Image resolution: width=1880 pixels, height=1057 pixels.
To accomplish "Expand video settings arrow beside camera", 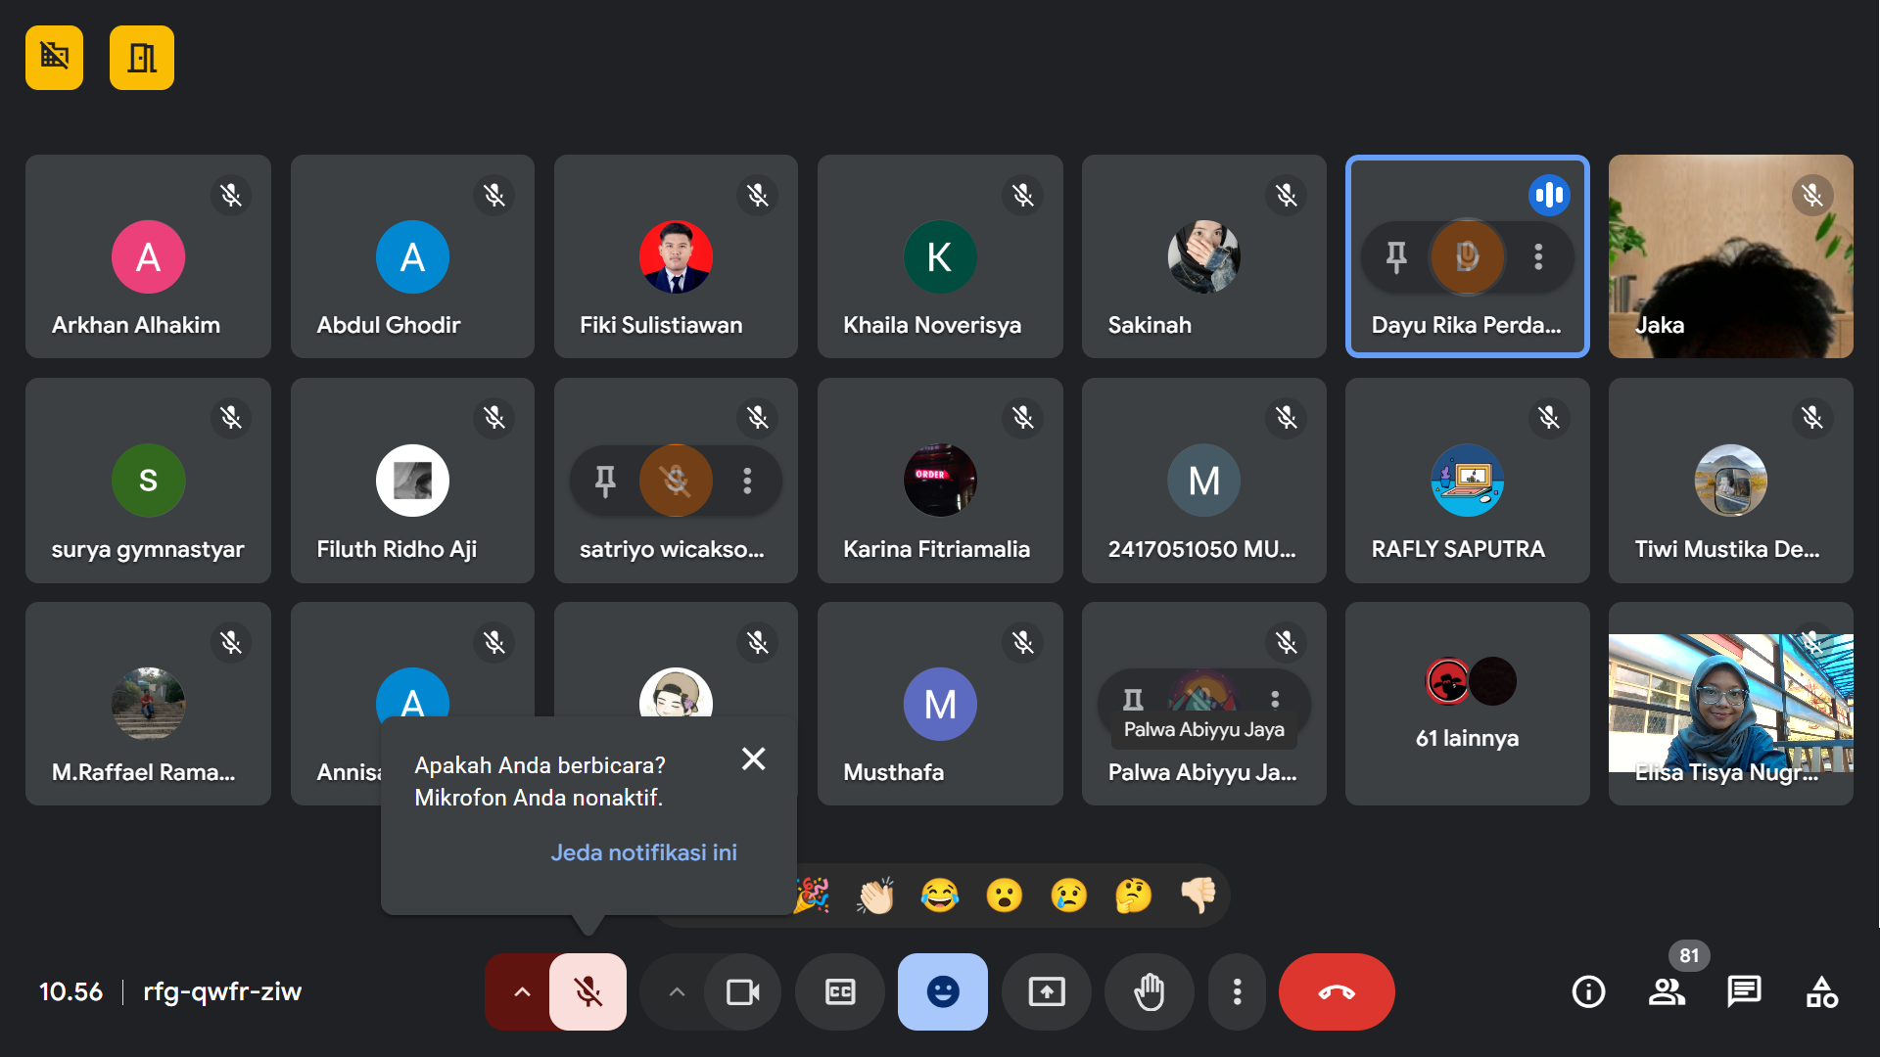I will (x=677, y=991).
